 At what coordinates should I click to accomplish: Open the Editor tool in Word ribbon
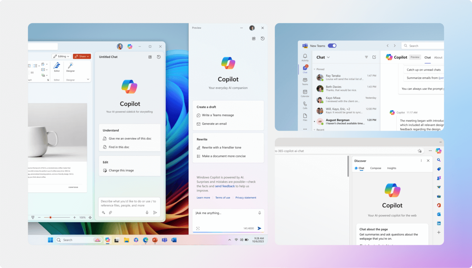click(x=57, y=67)
